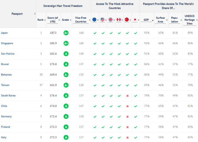Open the Chile passport link
Screen dimensions: 198x142
[4, 106]
